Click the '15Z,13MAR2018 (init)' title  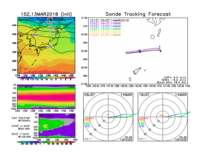pyautogui.click(x=46, y=14)
